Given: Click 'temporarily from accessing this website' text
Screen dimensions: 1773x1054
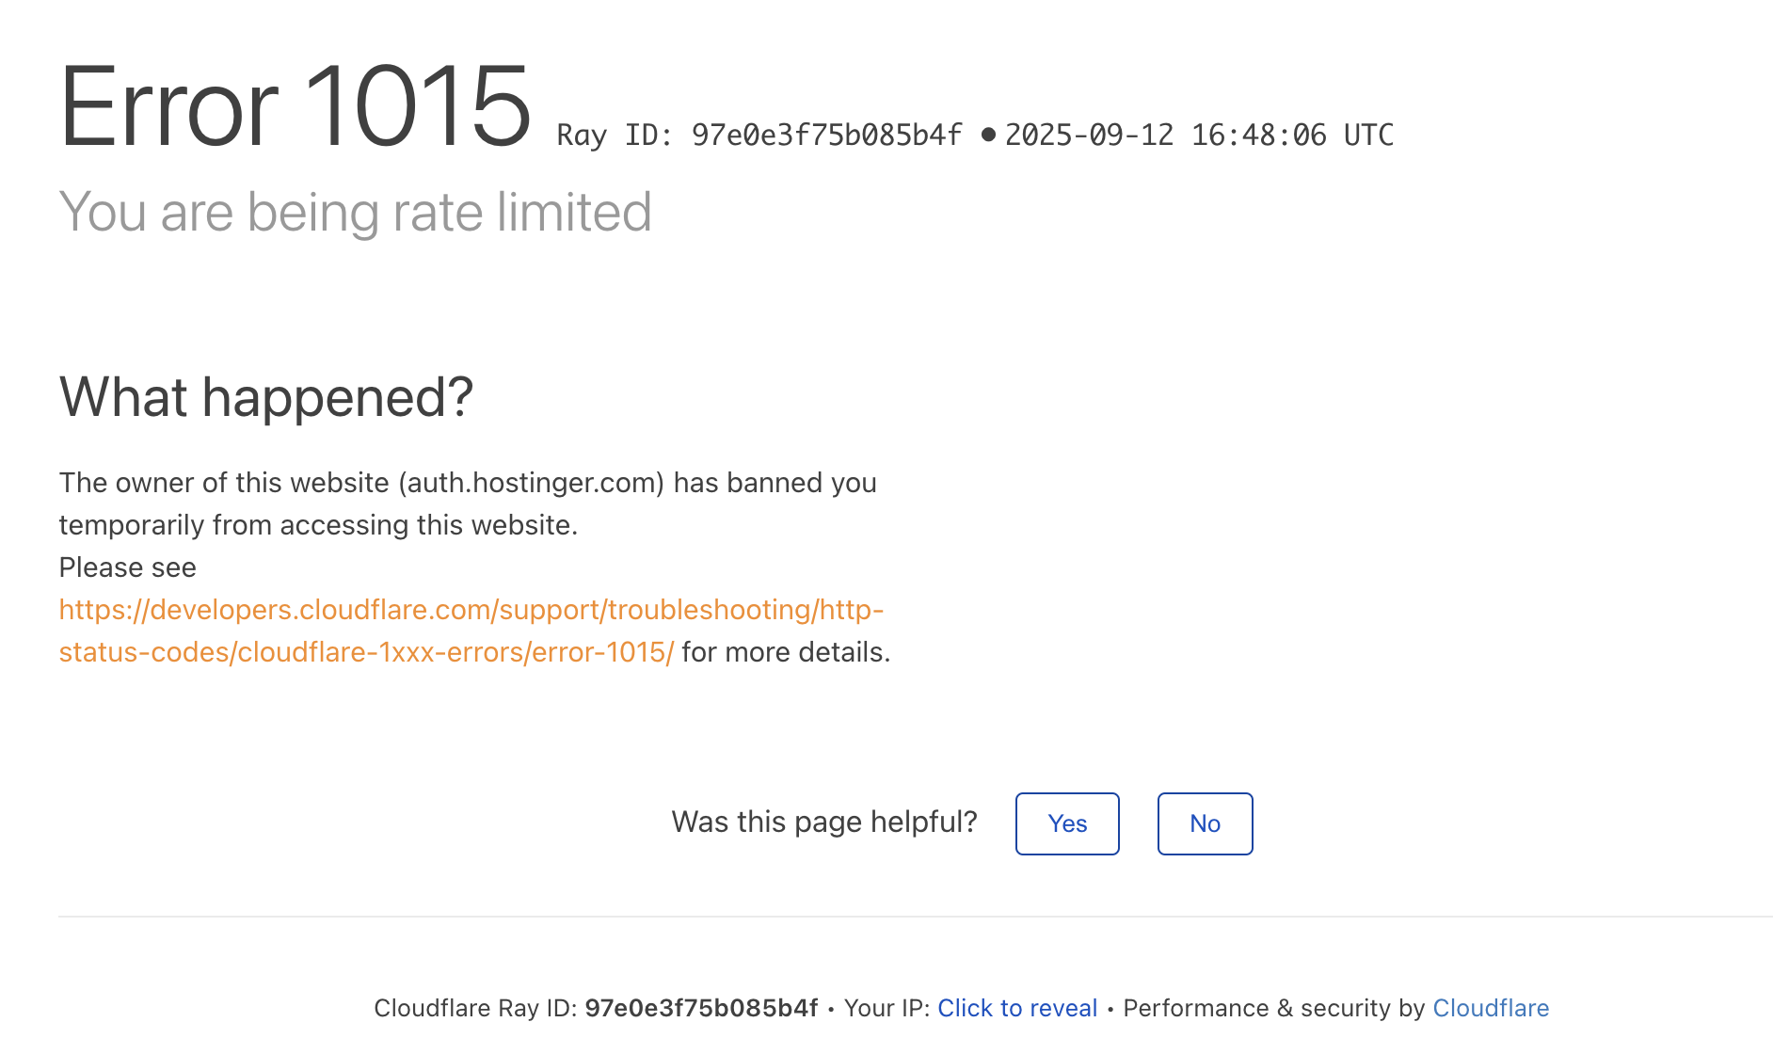Looking at the screenshot, I should [318, 525].
